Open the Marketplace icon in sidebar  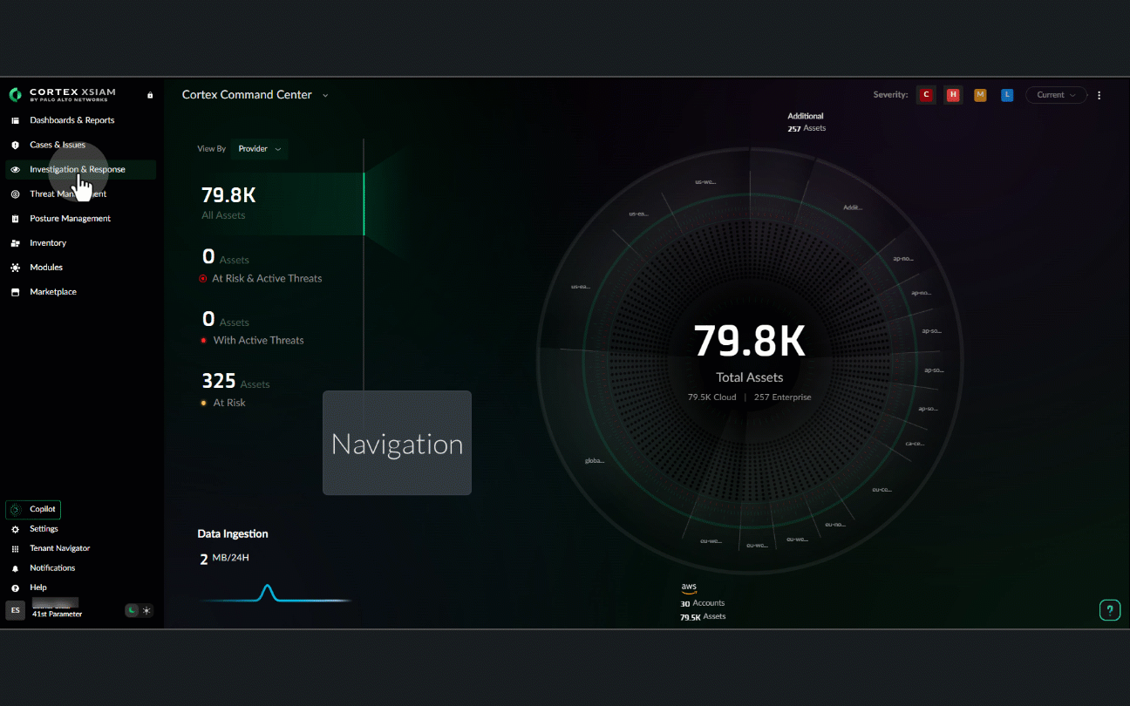point(15,292)
